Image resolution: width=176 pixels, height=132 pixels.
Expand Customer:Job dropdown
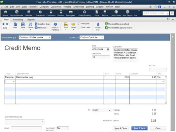[x=49, y=37]
